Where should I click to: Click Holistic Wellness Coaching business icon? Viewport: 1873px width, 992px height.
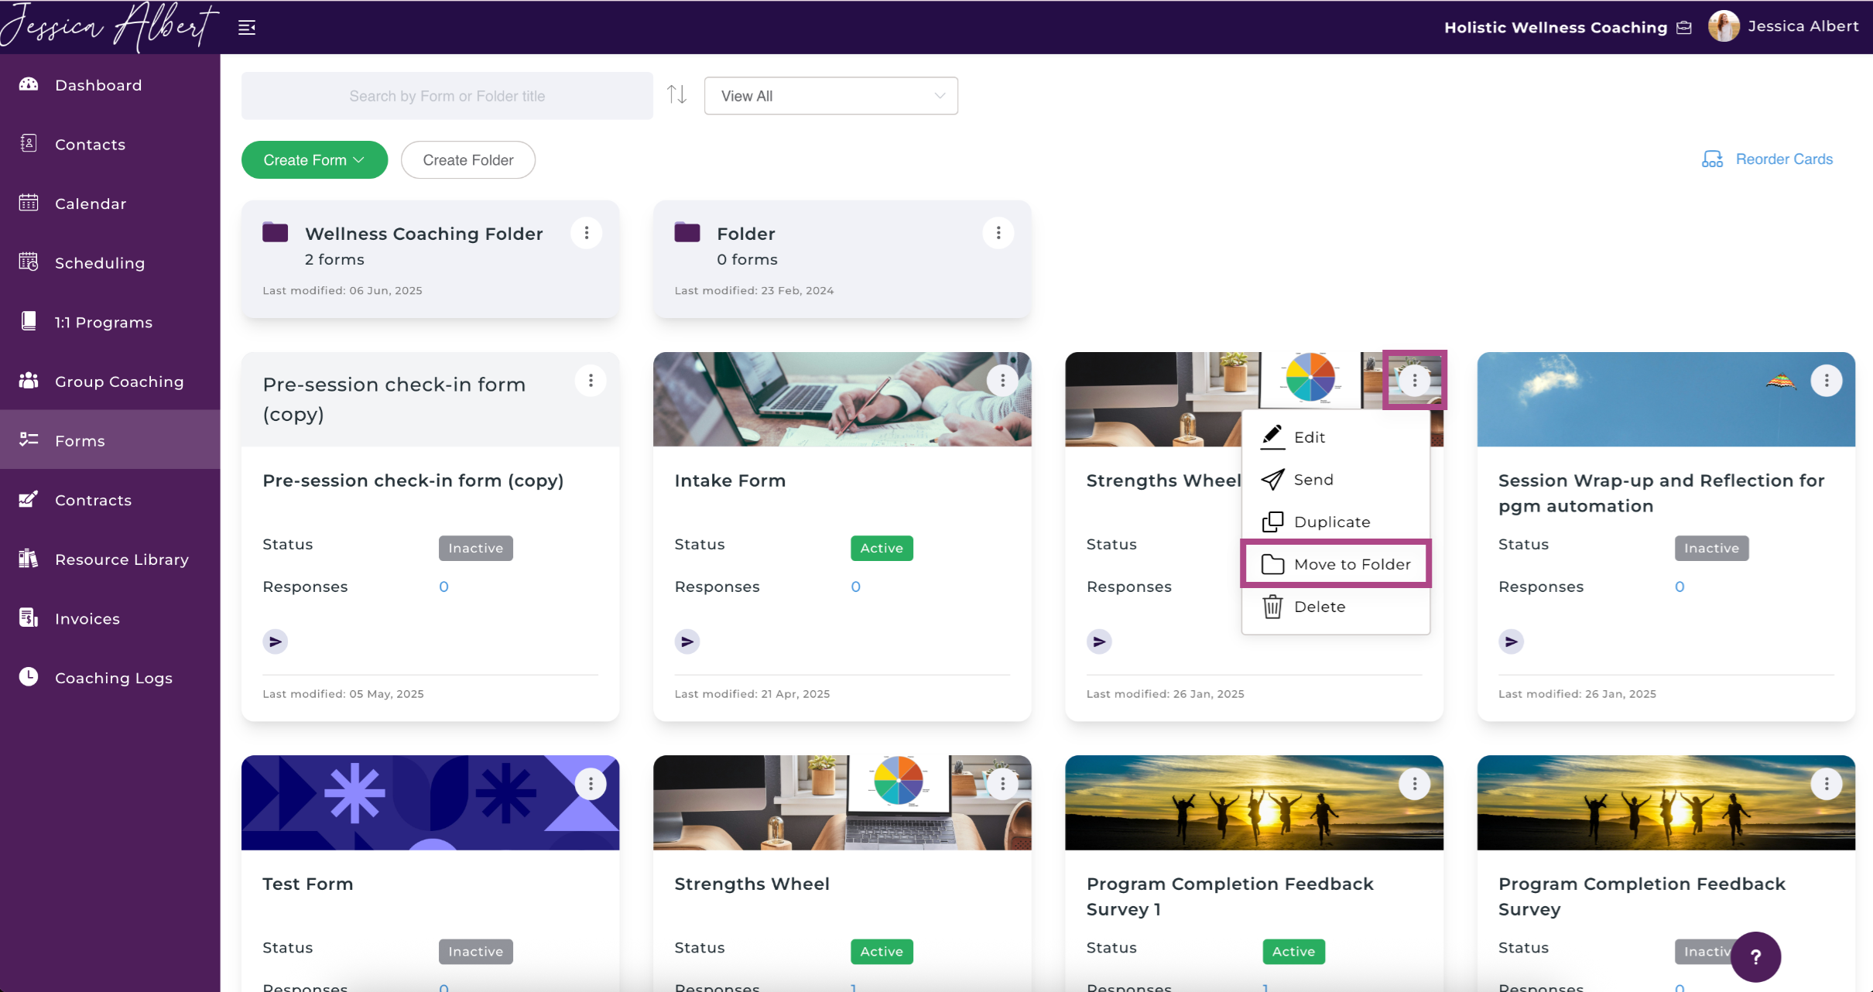coord(1684,28)
